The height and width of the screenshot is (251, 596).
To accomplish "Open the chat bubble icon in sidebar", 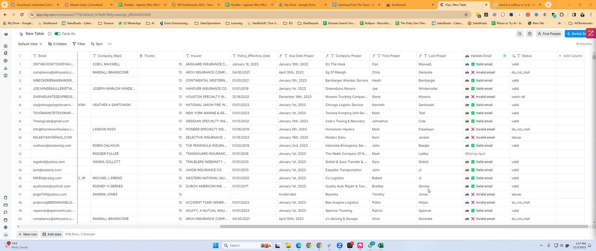I will tap(6, 212).
